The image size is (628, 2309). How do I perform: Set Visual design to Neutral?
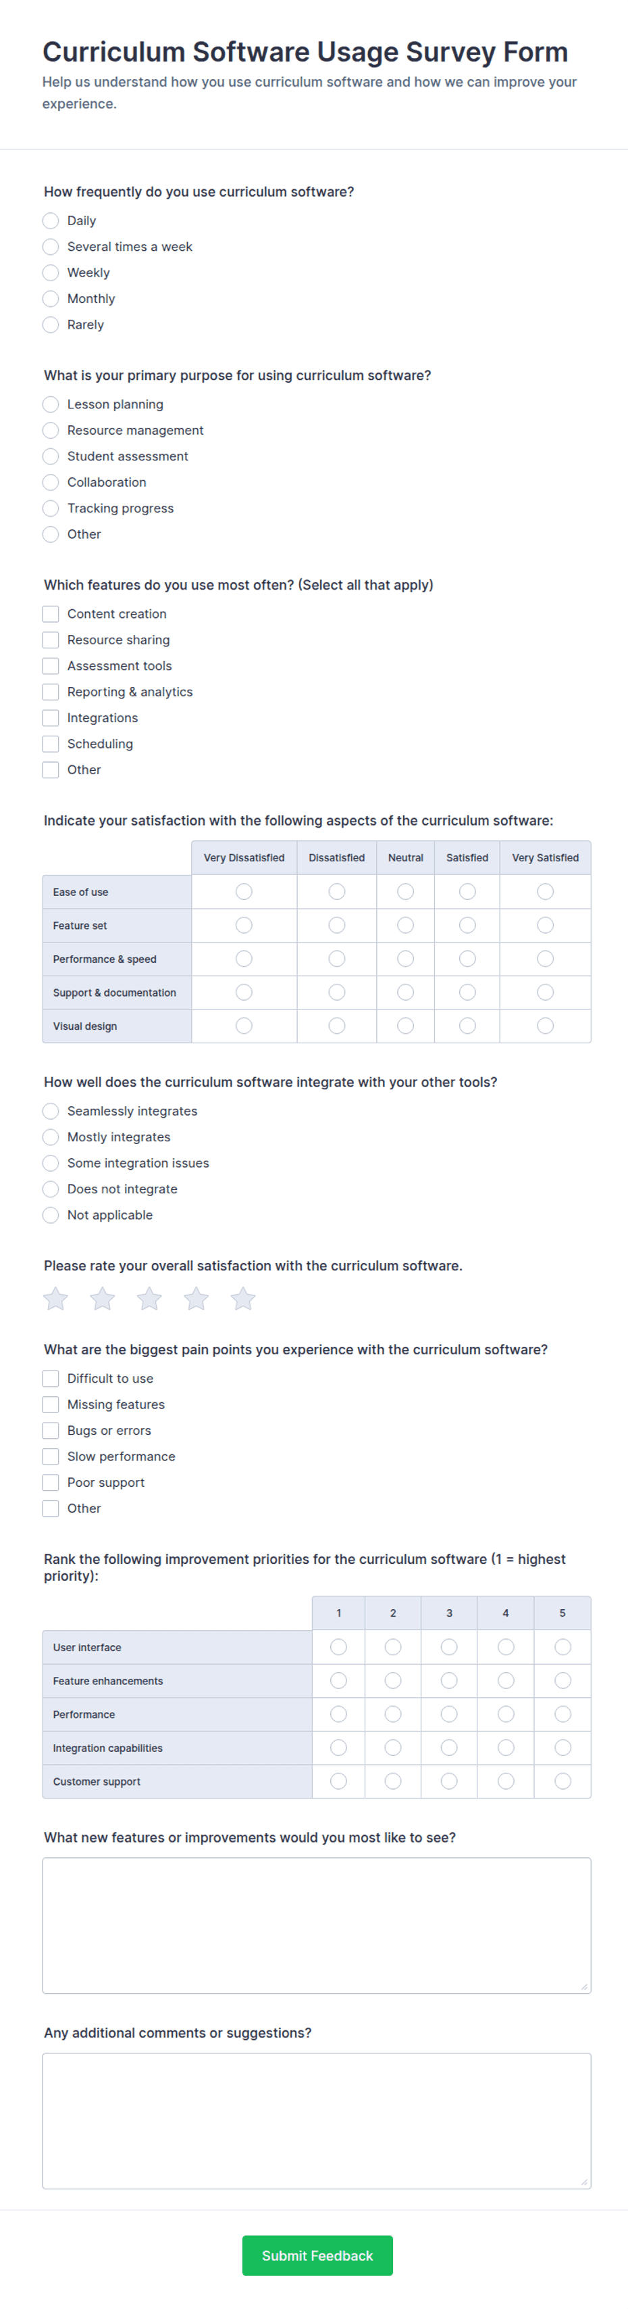(405, 1026)
